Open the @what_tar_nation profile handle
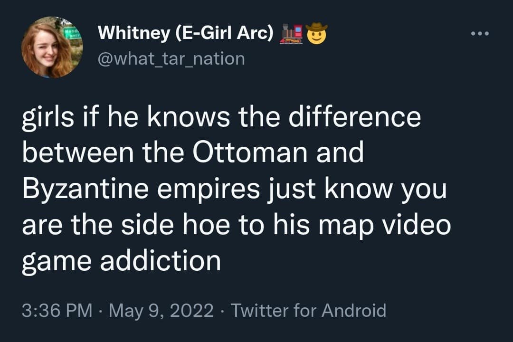Viewport: 513px width, 342px height. pyautogui.click(x=171, y=58)
